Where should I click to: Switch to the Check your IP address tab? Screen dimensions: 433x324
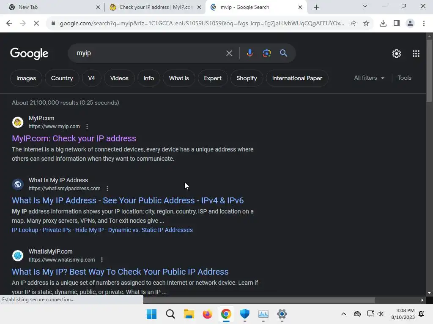[x=156, y=7]
